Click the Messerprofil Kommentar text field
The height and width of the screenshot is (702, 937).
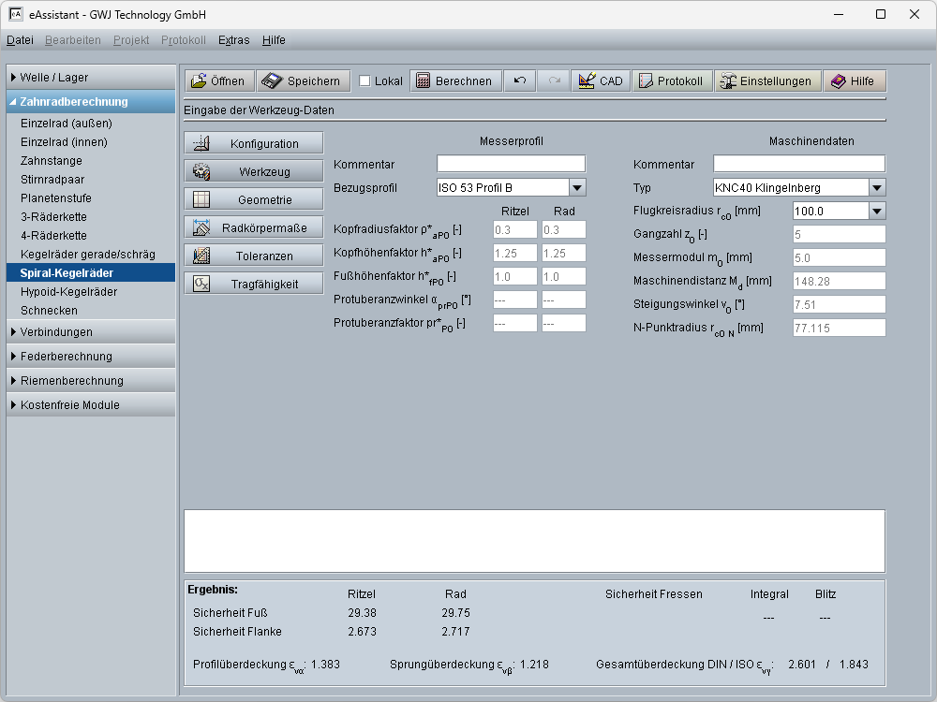tap(511, 165)
